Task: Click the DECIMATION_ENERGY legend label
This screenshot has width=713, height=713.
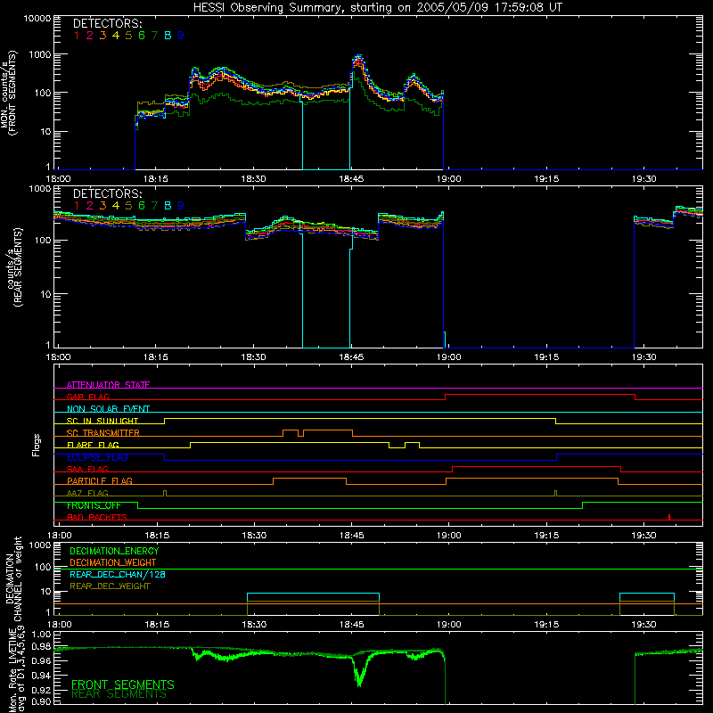Action: tap(114, 551)
